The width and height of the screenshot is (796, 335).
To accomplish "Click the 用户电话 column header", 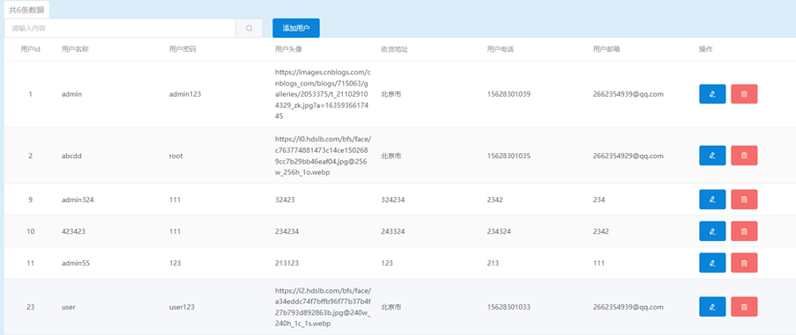I will tap(501, 49).
